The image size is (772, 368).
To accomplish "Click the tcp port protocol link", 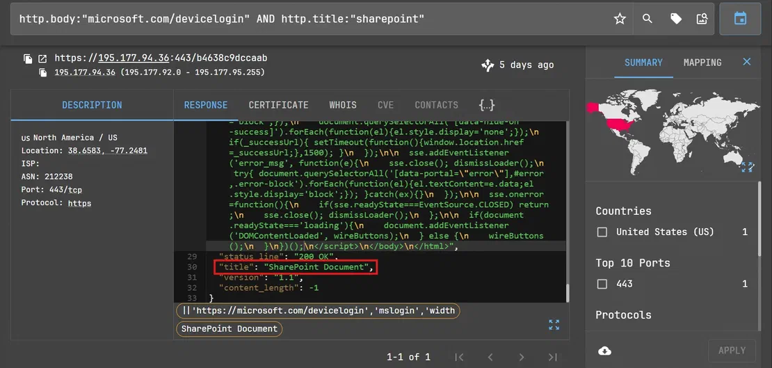I will click(x=75, y=190).
